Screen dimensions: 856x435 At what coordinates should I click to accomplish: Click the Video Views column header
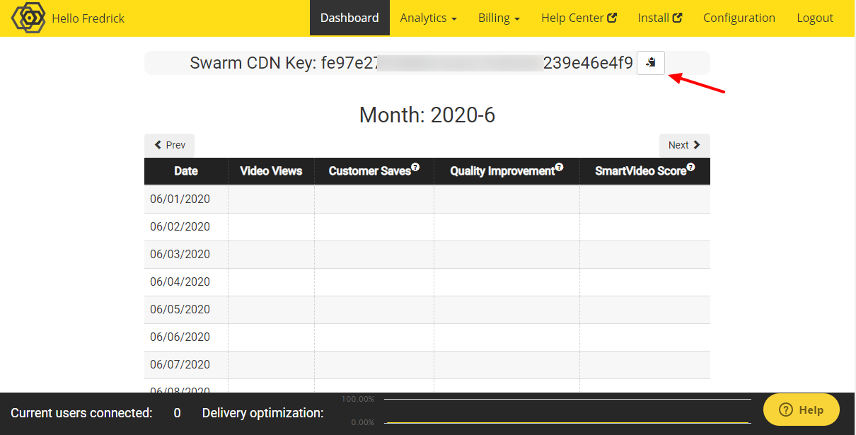tap(271, 171)
